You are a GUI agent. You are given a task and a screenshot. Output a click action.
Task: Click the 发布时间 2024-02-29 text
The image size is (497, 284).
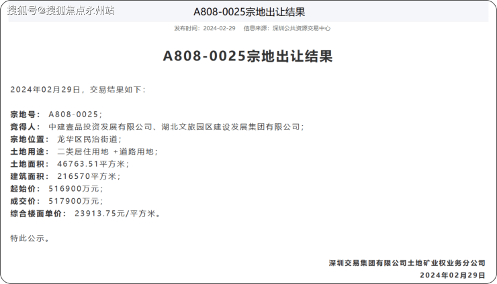pos(205,29)
